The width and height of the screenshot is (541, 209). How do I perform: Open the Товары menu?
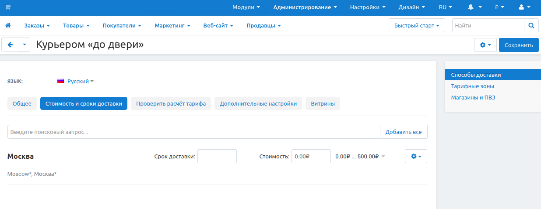click(76, 26)
